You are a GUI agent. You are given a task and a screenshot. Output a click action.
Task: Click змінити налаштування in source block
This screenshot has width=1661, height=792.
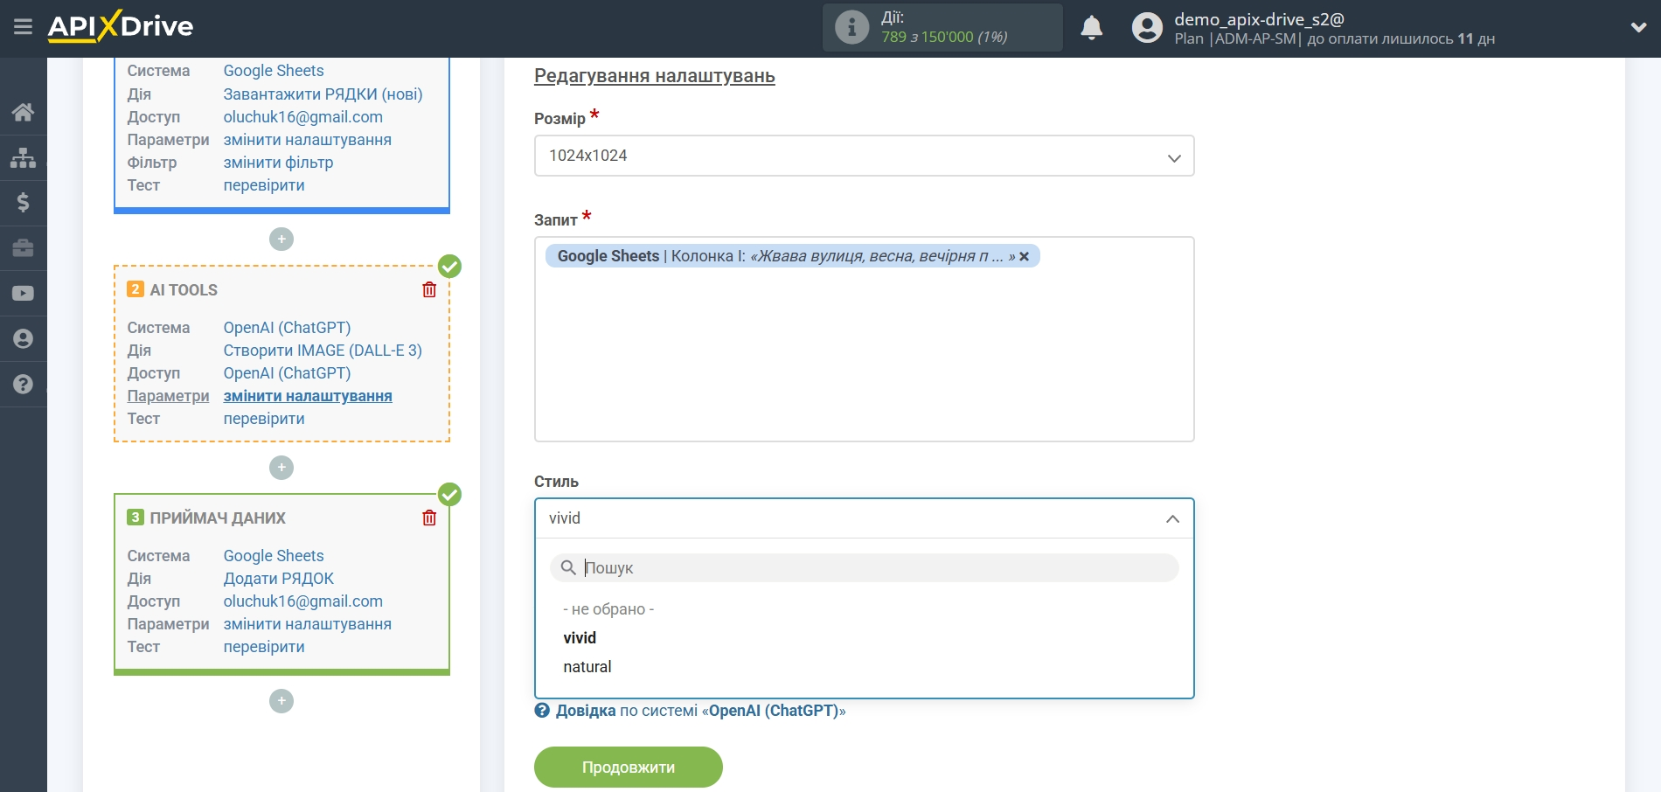[307, 140]
